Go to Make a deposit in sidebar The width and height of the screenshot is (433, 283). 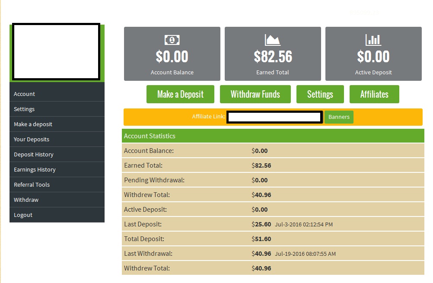[33, 124]
